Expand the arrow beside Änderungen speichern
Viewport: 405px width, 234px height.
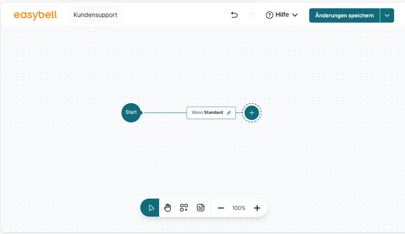click(387, 15)
